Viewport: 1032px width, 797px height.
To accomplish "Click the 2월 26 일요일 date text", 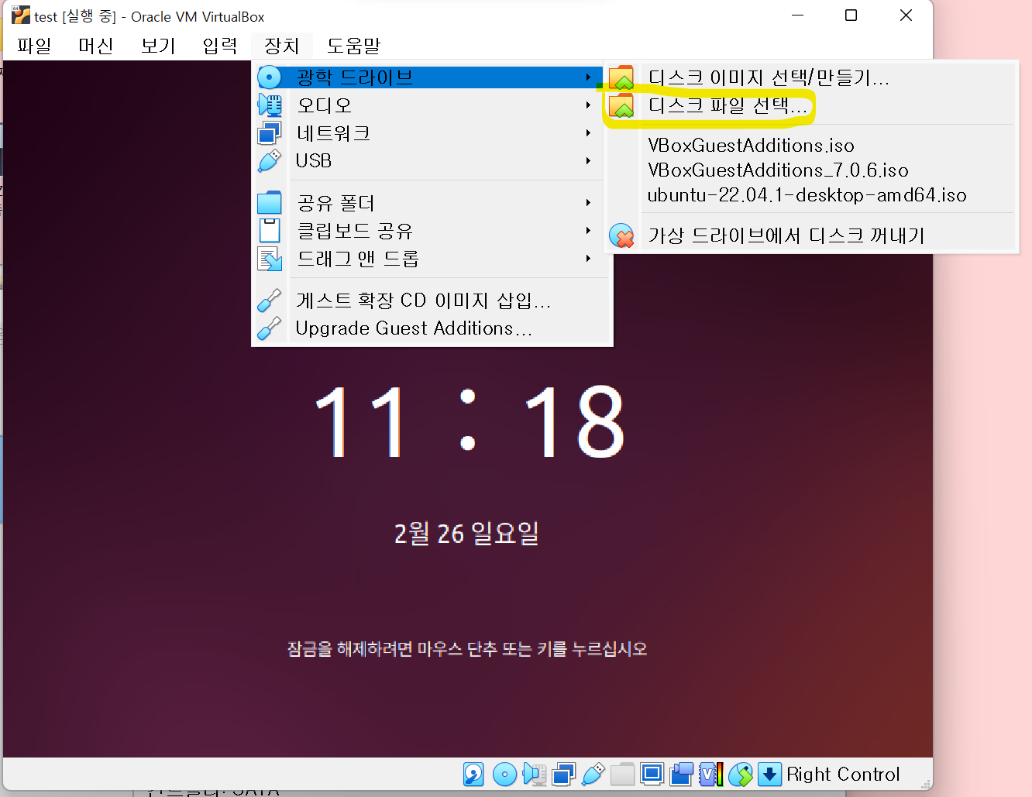I will click(466, 533).
